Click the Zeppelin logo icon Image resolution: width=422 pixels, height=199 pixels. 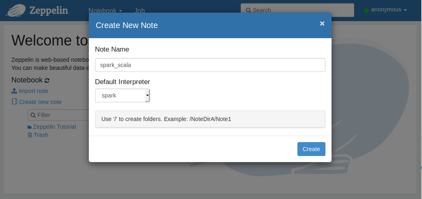[16, 10]
